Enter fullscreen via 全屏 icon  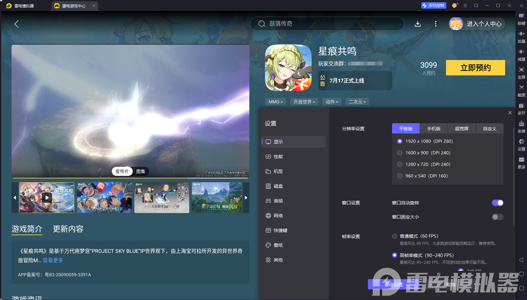click(x=521, y=73)
